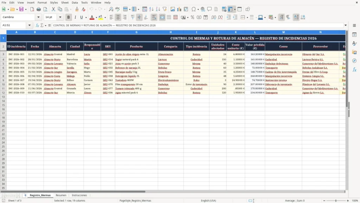Open sidebar Gallery icon
Screen dimensions: 360x203
[354, 52]
